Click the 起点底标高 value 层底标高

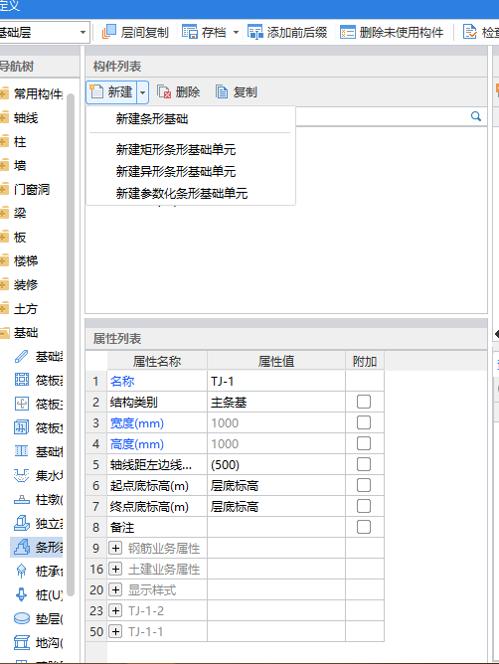tap(275, 485)
